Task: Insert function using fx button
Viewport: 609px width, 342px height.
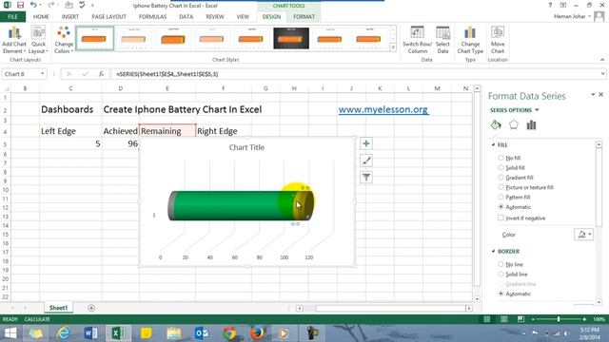Action: 101,74
